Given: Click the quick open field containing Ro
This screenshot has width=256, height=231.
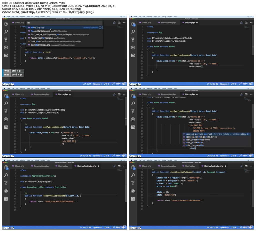Looking at the screenshot, I should (x=64, y=23).
